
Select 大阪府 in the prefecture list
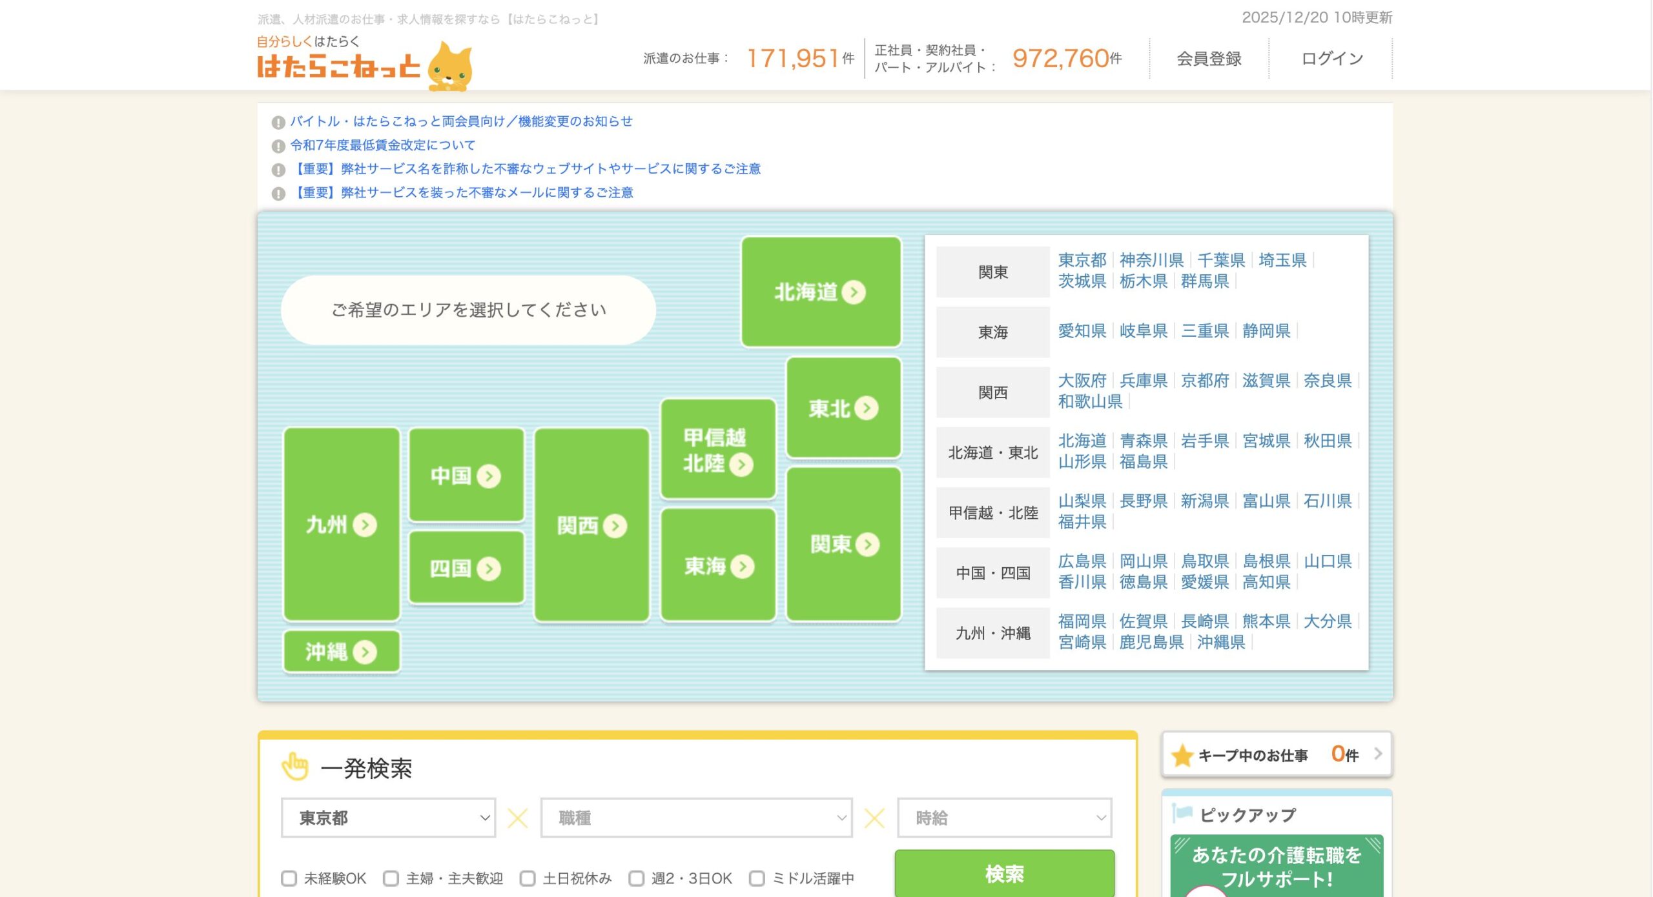(x=1082, y=381)
